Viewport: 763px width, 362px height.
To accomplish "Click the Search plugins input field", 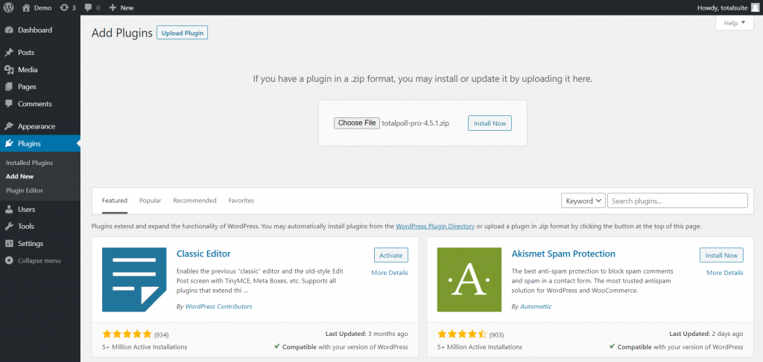I will click(677, 201).
